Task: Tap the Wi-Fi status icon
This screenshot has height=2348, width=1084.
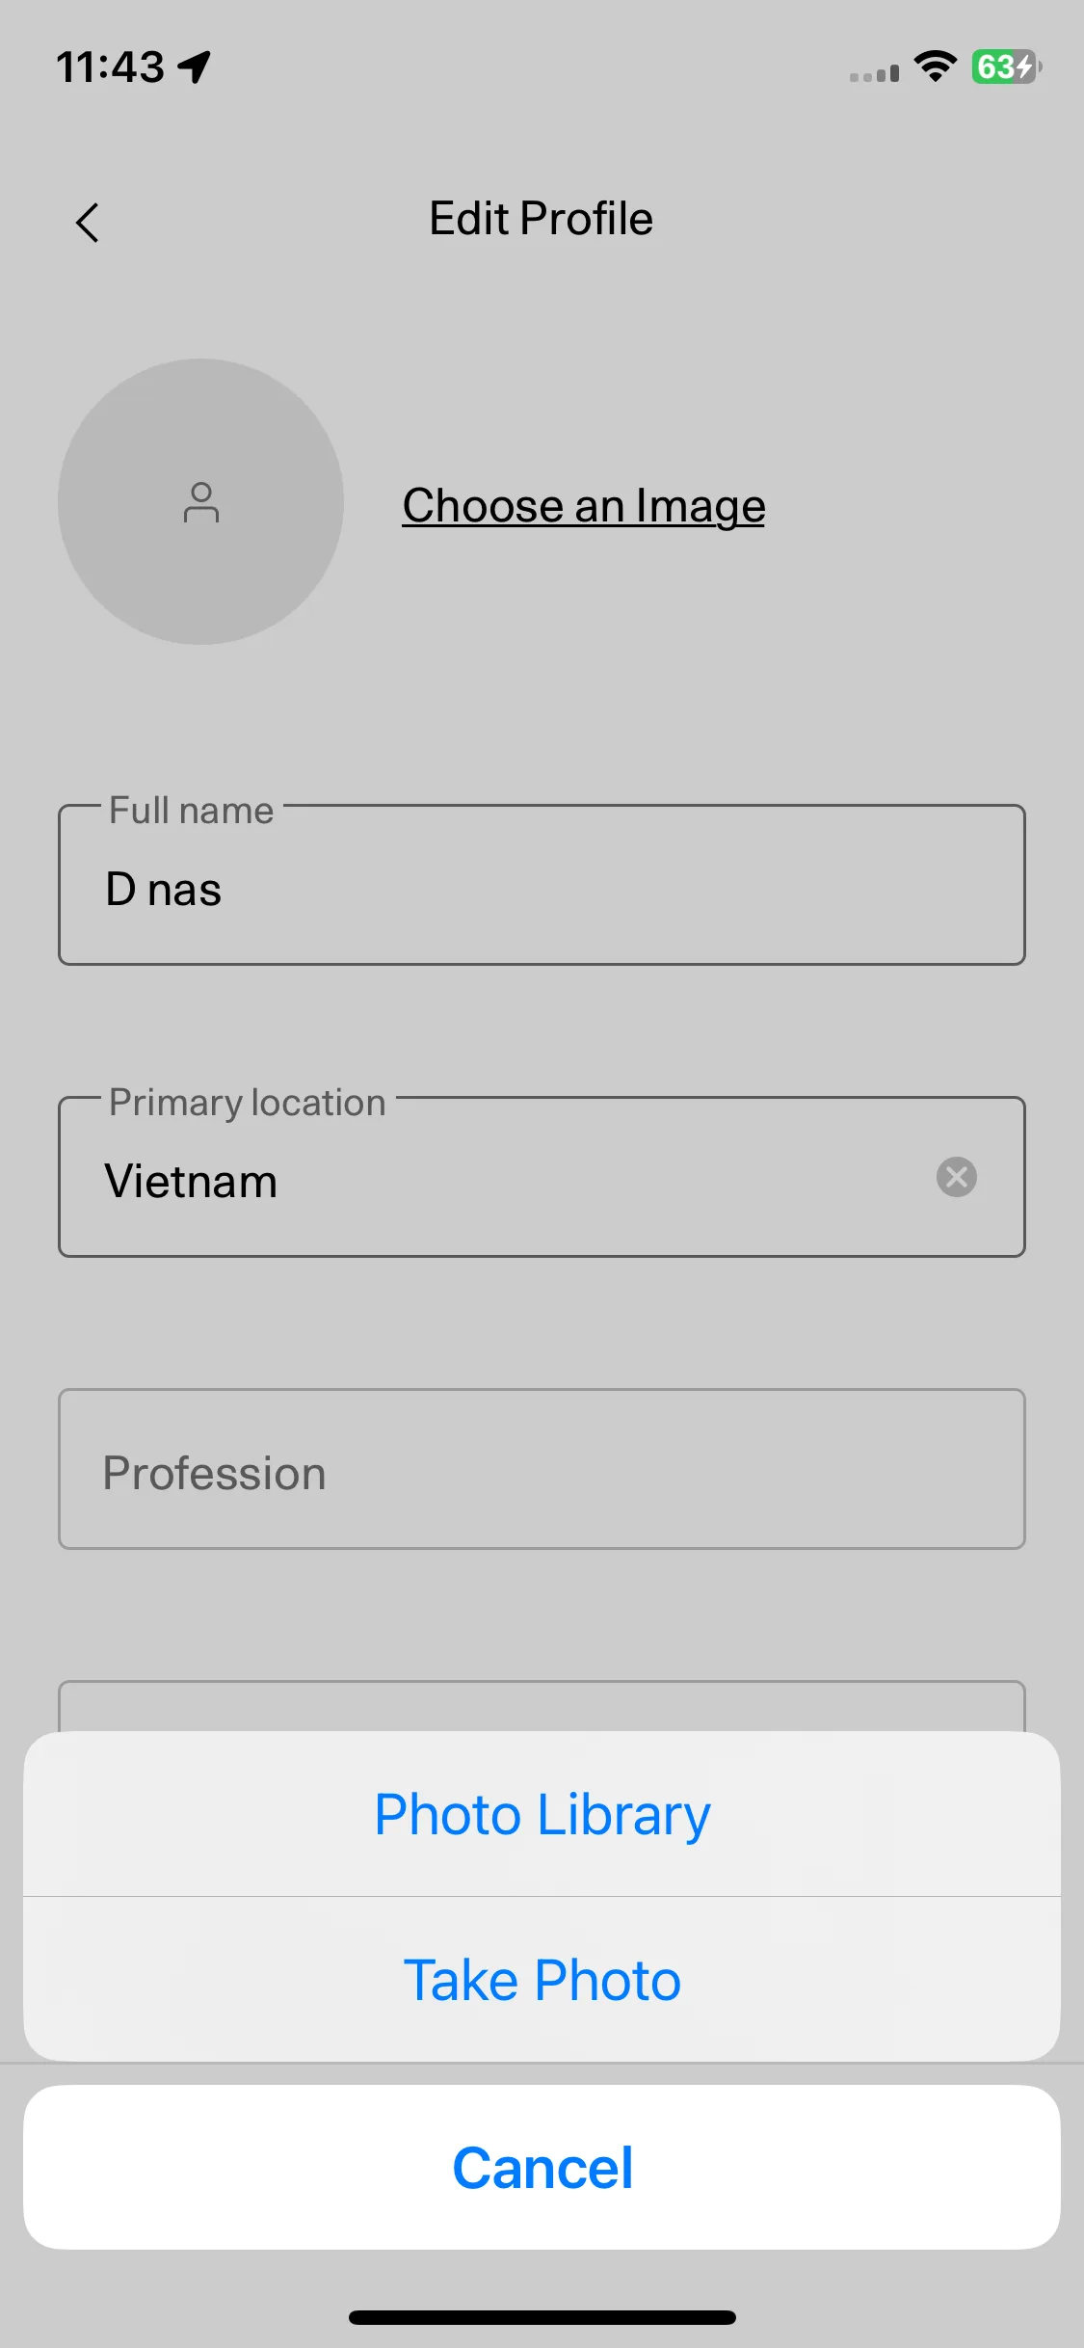Action: click(x=935, y=67)
